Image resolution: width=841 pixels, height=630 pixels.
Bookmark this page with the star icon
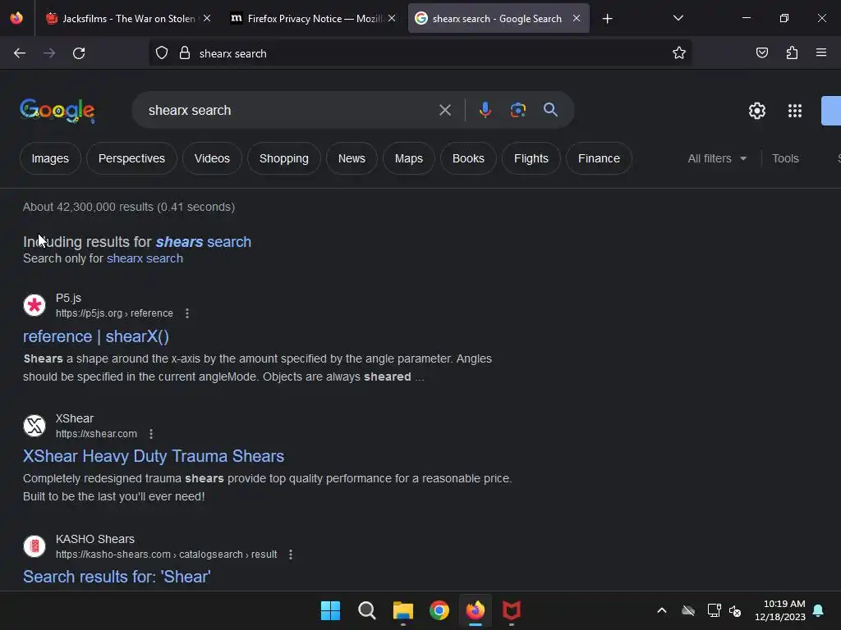pos(679,52)
